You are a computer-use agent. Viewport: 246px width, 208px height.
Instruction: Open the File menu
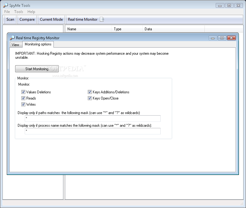click(x=7, y=12)
